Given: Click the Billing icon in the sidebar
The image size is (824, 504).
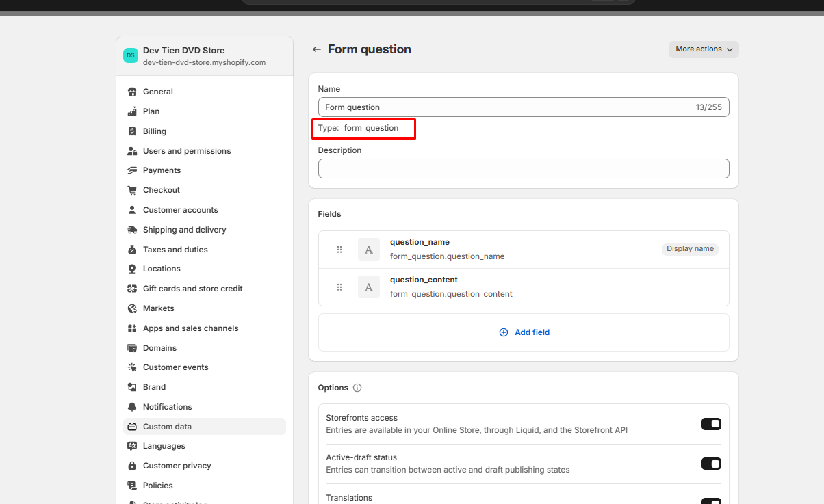Looking at the screenshot, I should tap(132, 131).
